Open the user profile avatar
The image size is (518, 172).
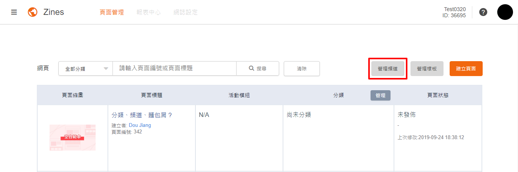[x=505, y=12]
